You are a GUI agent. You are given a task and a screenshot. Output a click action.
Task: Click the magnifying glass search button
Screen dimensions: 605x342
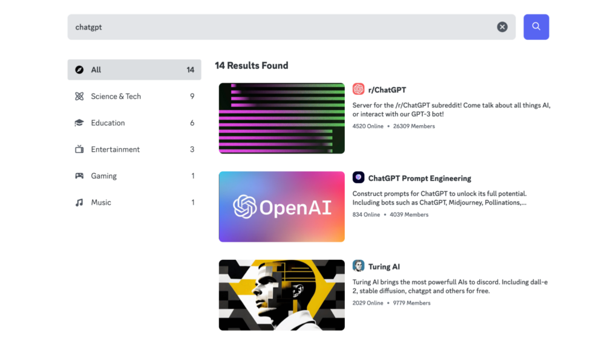tap(536, 27)
